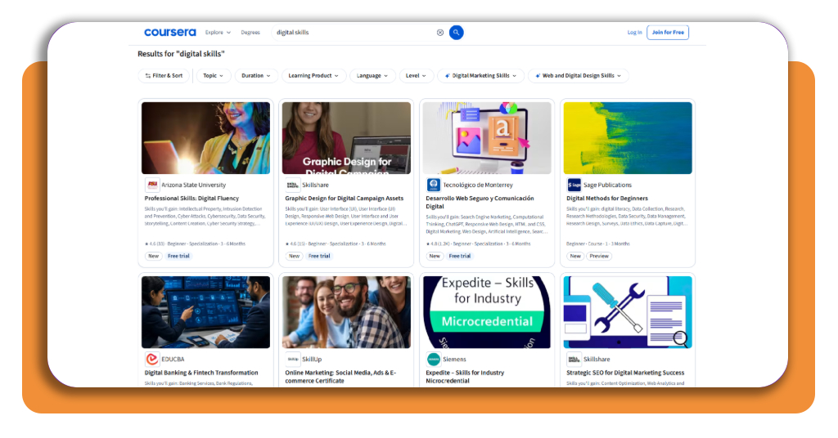Click the New tag on Graphic Design card
This screenshot has height=438, width=838.
294,256
